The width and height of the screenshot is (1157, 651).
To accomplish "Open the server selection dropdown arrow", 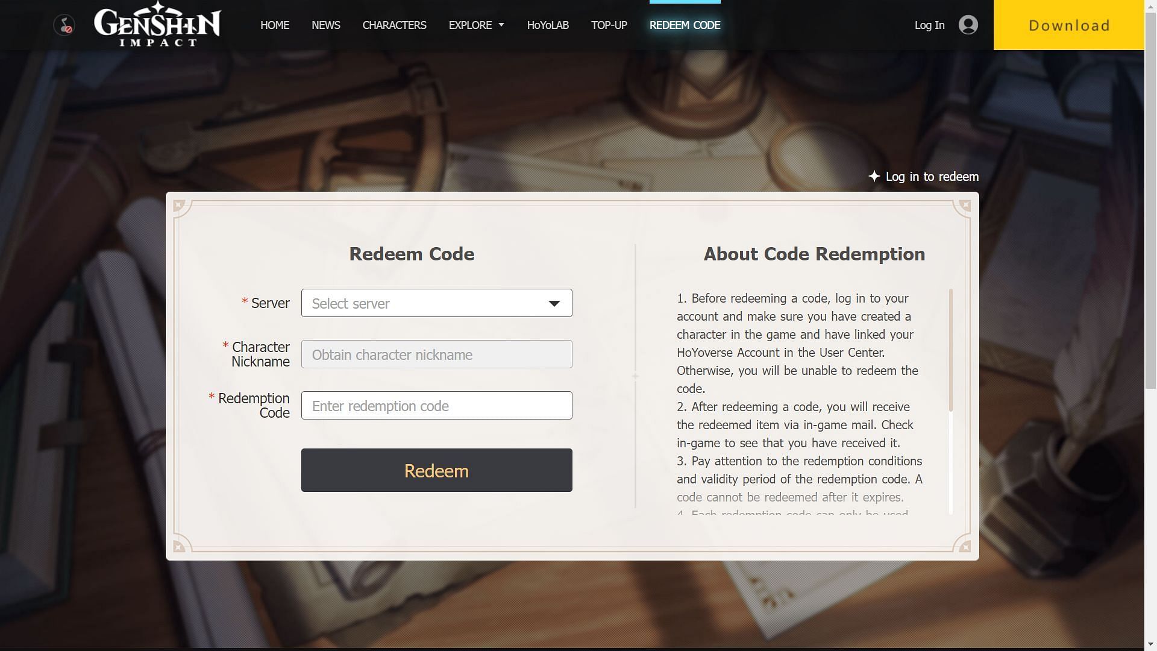I will click(554, 303).
